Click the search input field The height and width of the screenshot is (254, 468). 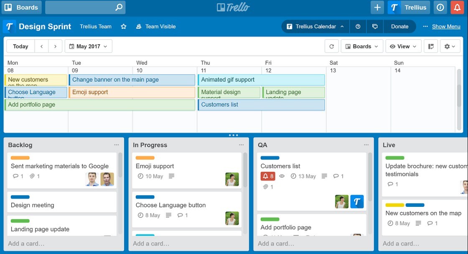[x=85, y=8]
